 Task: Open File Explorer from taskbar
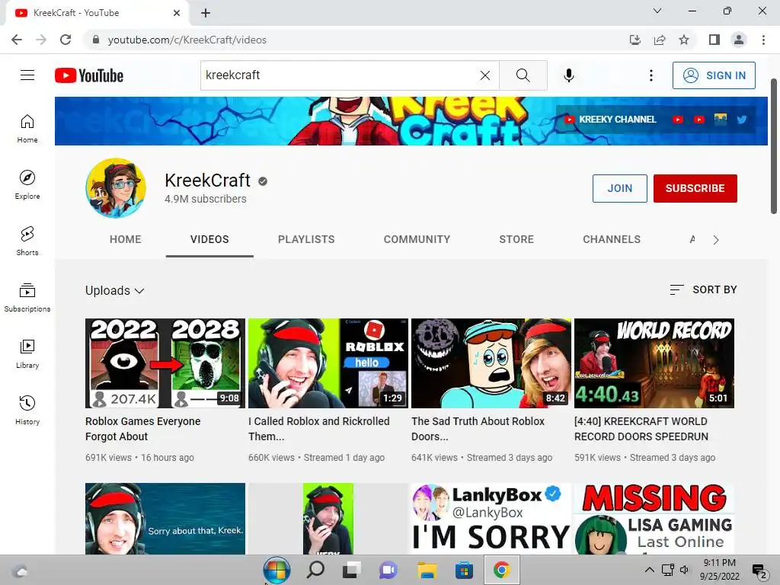click(427, 570)
